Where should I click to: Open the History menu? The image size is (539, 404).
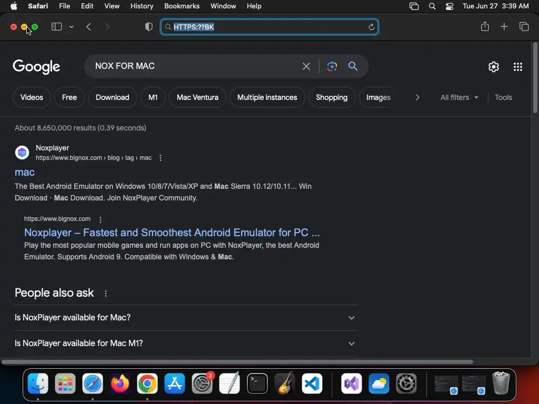pos(142,6)
